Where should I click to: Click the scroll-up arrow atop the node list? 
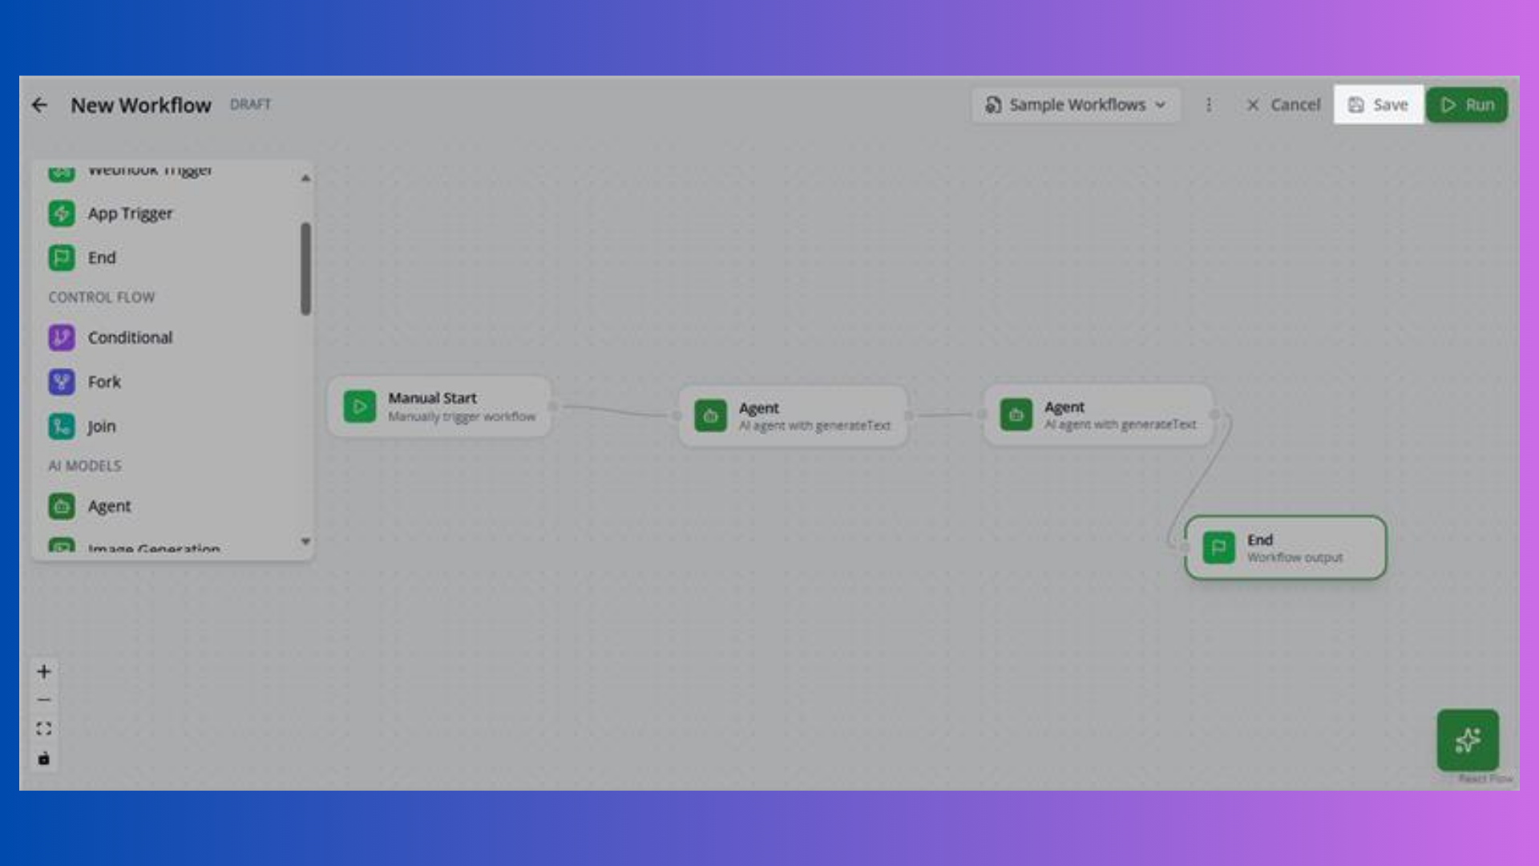[305, 175]
